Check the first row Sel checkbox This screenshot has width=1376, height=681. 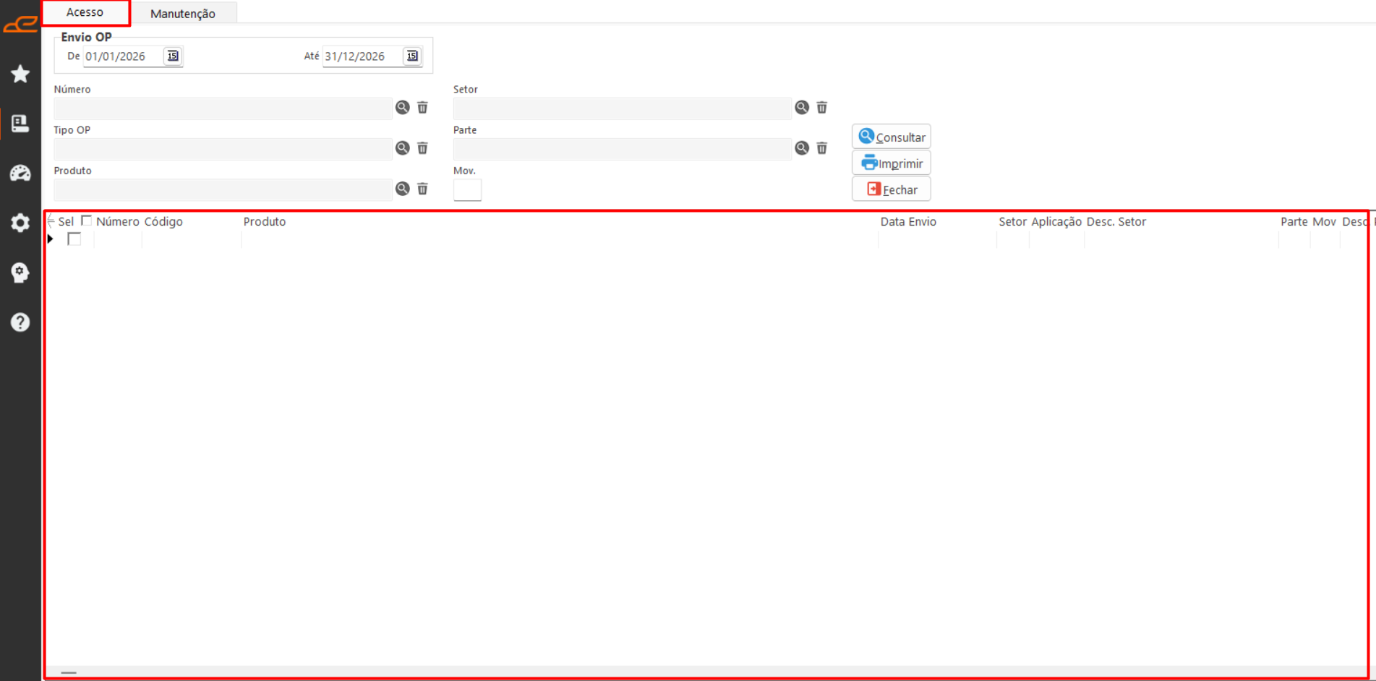point(74,239)
